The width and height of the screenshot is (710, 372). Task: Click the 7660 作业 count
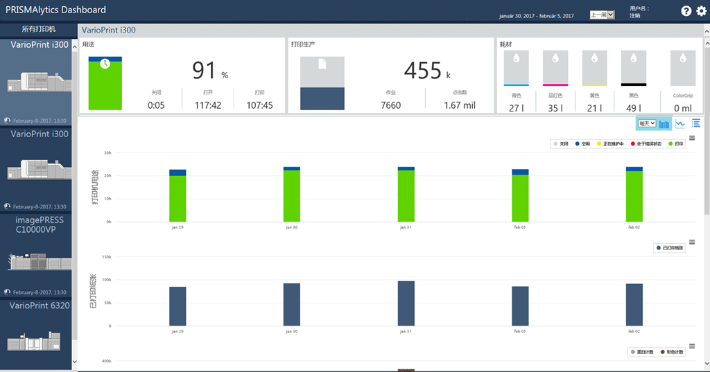[390, 105]
